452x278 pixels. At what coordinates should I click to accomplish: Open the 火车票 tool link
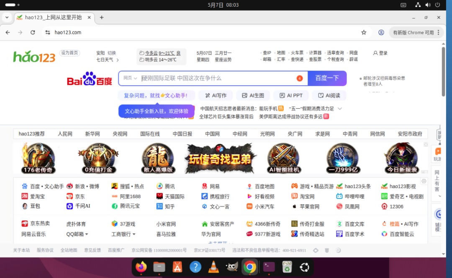297,53
